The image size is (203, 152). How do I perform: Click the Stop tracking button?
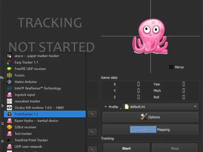tap(175, 148)
